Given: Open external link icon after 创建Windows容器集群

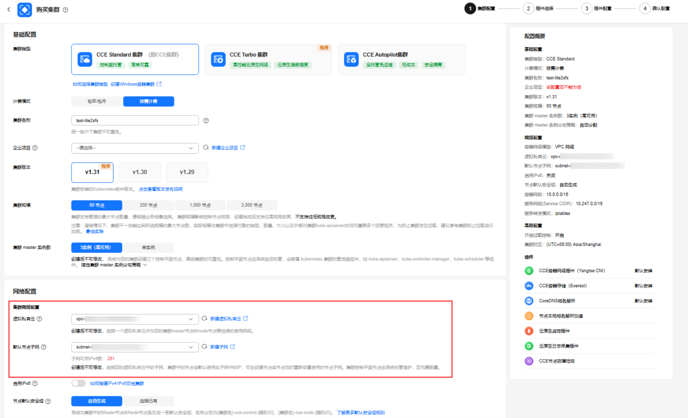Looking at the screenshot, I should [159, 84].
